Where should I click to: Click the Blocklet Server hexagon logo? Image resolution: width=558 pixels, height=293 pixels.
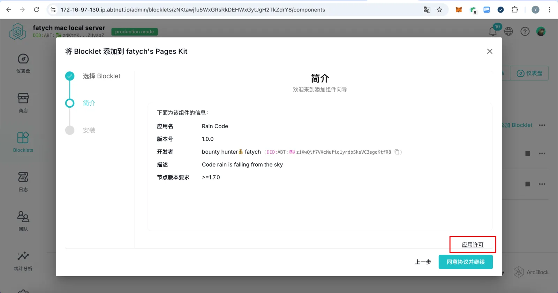[18, 32]
